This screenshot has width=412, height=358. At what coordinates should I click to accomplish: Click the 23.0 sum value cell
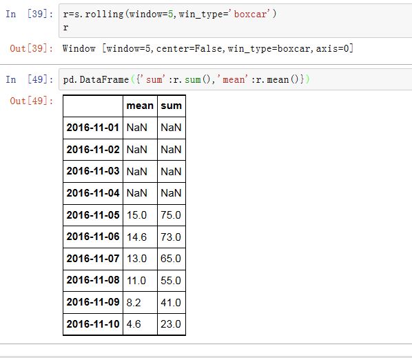(x=172, y=324)
